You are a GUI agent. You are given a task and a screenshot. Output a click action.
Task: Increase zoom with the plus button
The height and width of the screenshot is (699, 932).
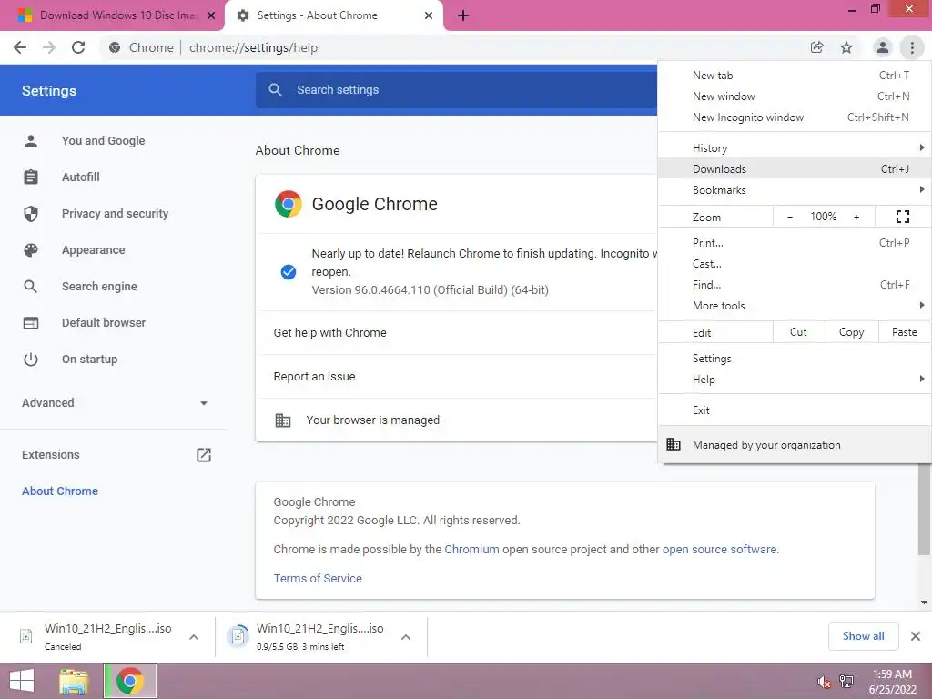tap(856, 217)
